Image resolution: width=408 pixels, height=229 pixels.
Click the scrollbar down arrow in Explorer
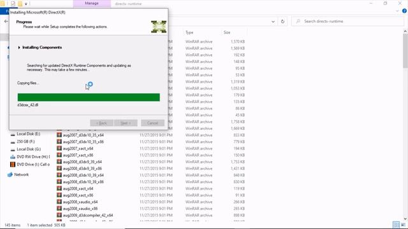pos(405,219)
